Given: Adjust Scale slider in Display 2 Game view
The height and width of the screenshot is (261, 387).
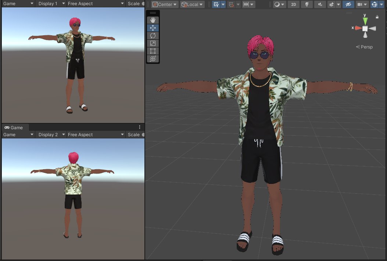Looking at the screenshot, I should [x=143, y=135].
